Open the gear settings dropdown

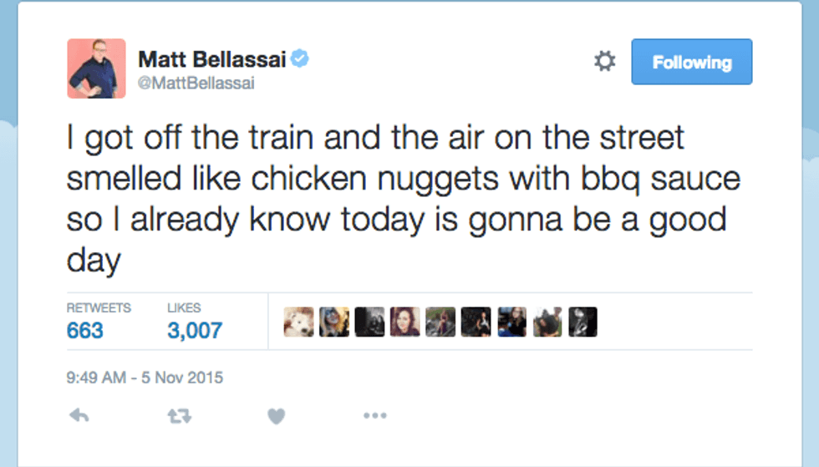[x=604, y=61]
